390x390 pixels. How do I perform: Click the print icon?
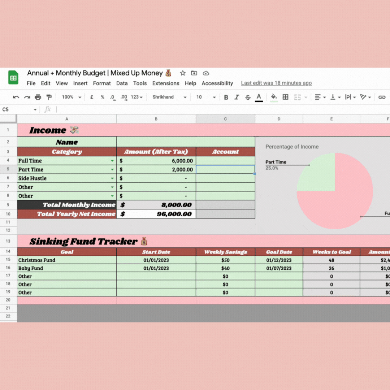click(x=38, y=97)
